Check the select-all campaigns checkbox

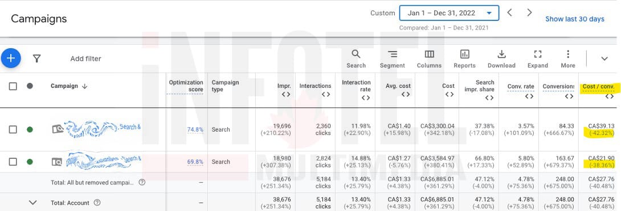click(13, 86)
